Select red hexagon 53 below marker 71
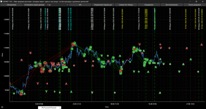The image size is (206, 109). [x=42, y=71]
